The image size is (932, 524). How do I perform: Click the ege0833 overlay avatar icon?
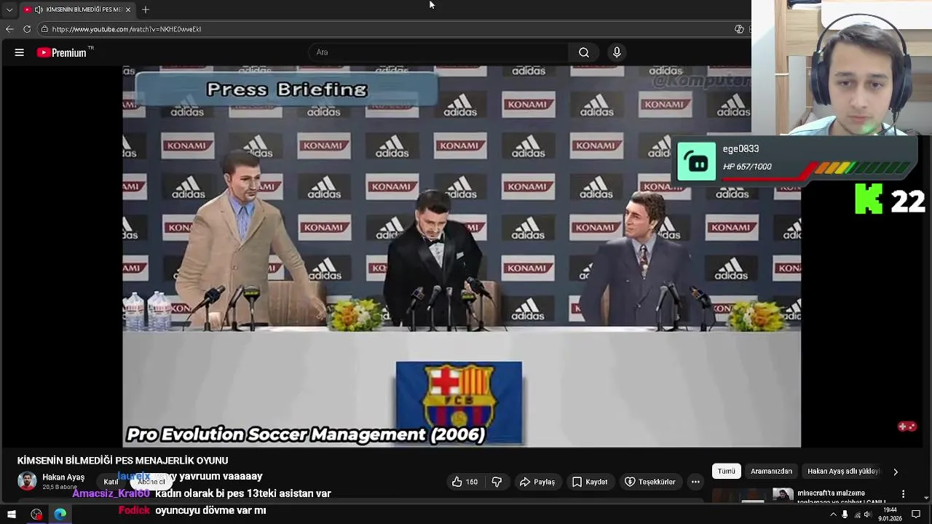pyautogui.click(x=697, y=161)
